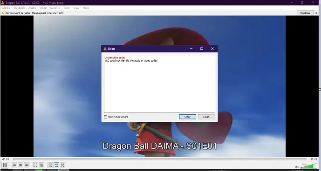Show the playlist panel
This screenshot has width=321, height=171.
[50, 165]
